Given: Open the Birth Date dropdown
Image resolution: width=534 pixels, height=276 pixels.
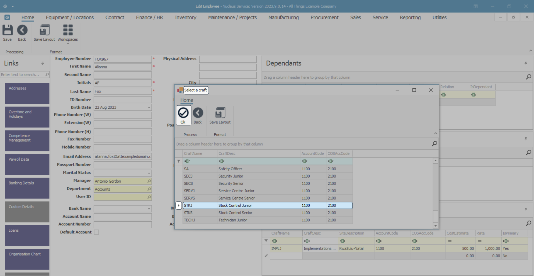Looking at the screenshot, I should tap(149, 108).
